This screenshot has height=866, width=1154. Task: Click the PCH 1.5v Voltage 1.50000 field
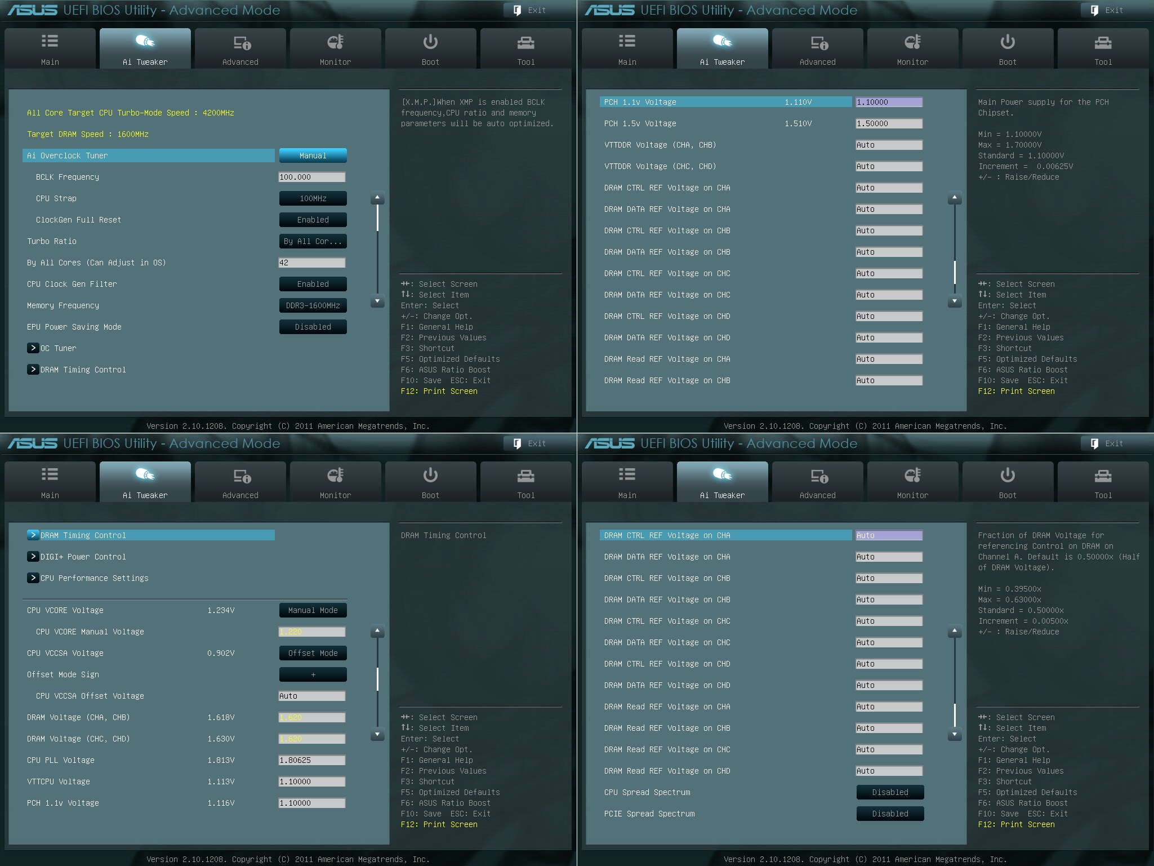tap(889, 123)
